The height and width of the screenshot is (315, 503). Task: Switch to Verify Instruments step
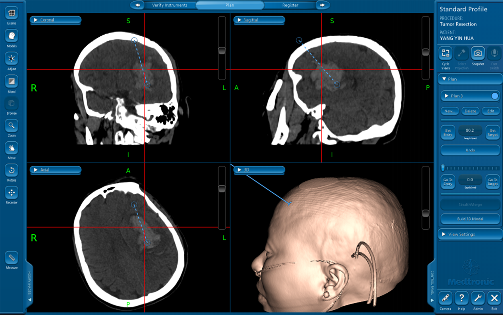click(169, 5)
